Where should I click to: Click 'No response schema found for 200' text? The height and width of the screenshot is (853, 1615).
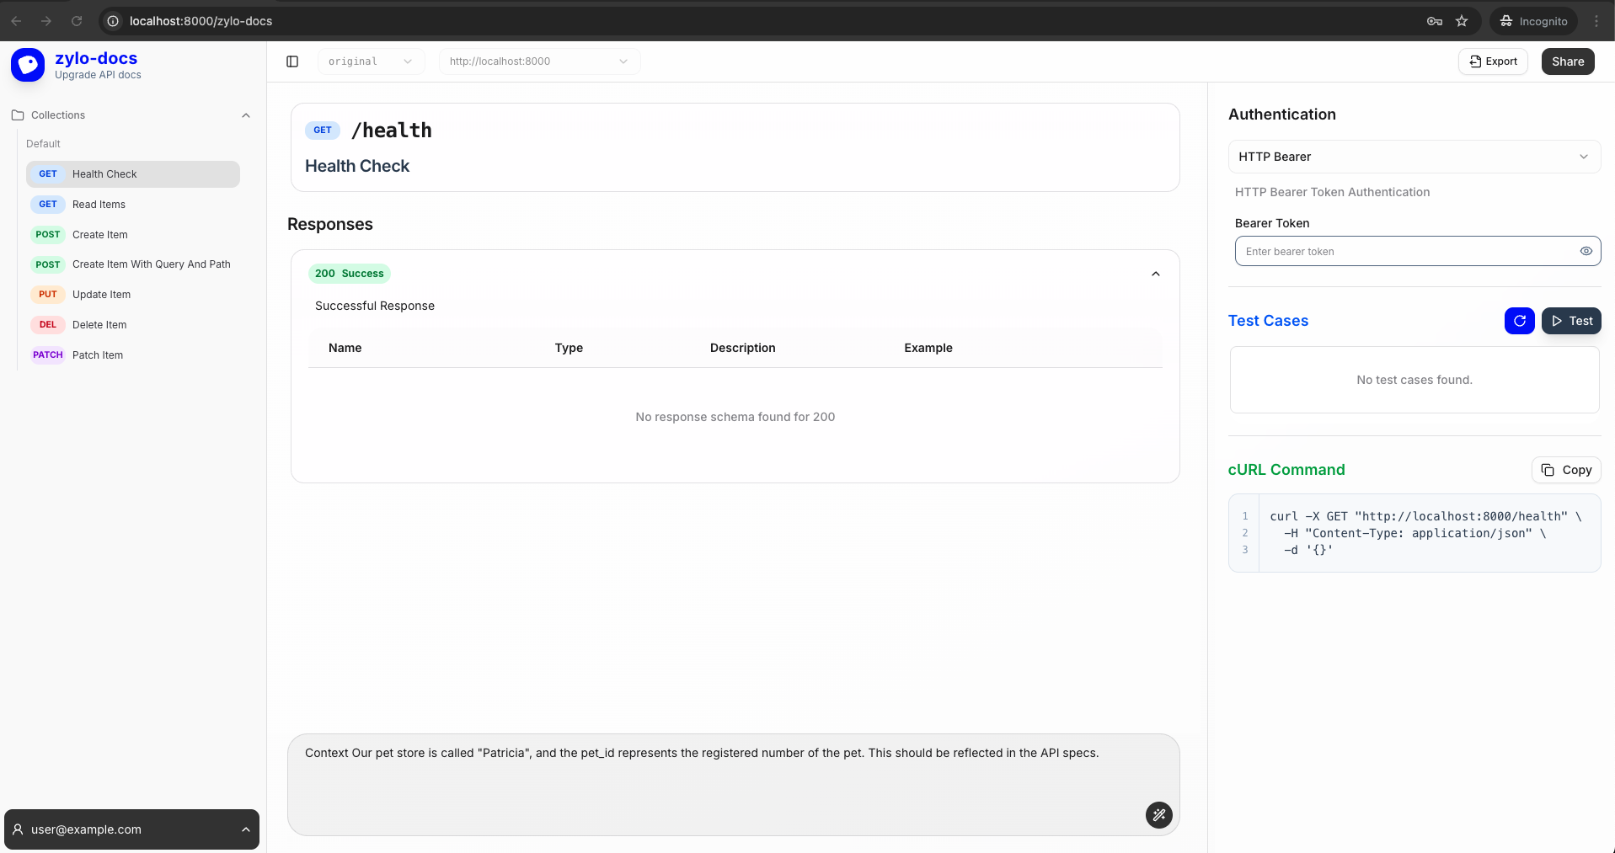735,417
